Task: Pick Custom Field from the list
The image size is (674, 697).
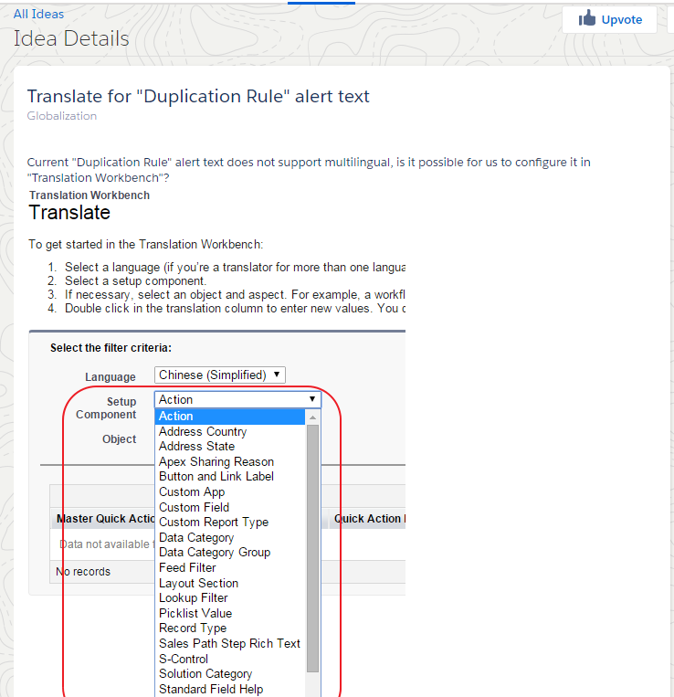Action: tap(230, 507)
